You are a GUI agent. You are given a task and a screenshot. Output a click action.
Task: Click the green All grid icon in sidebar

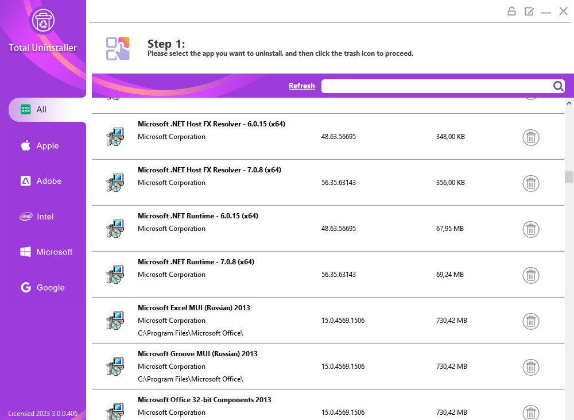[x=26, y=110]
